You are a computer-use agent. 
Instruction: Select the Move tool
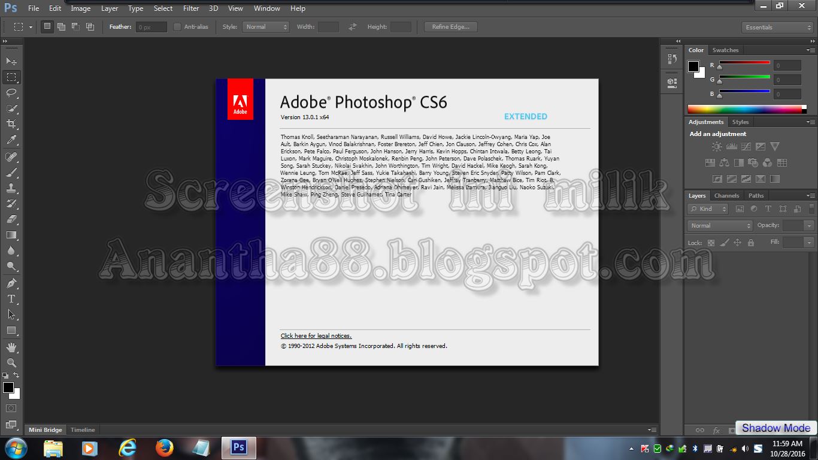[11, 61]
